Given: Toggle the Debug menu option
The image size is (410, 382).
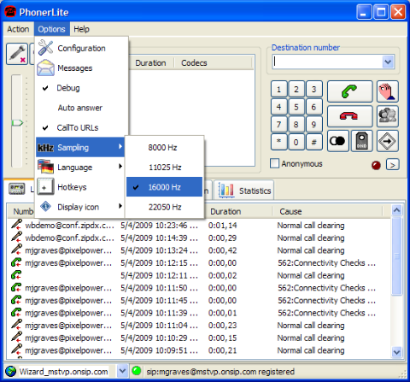Looking at the screenshot, I should [79, 88].
